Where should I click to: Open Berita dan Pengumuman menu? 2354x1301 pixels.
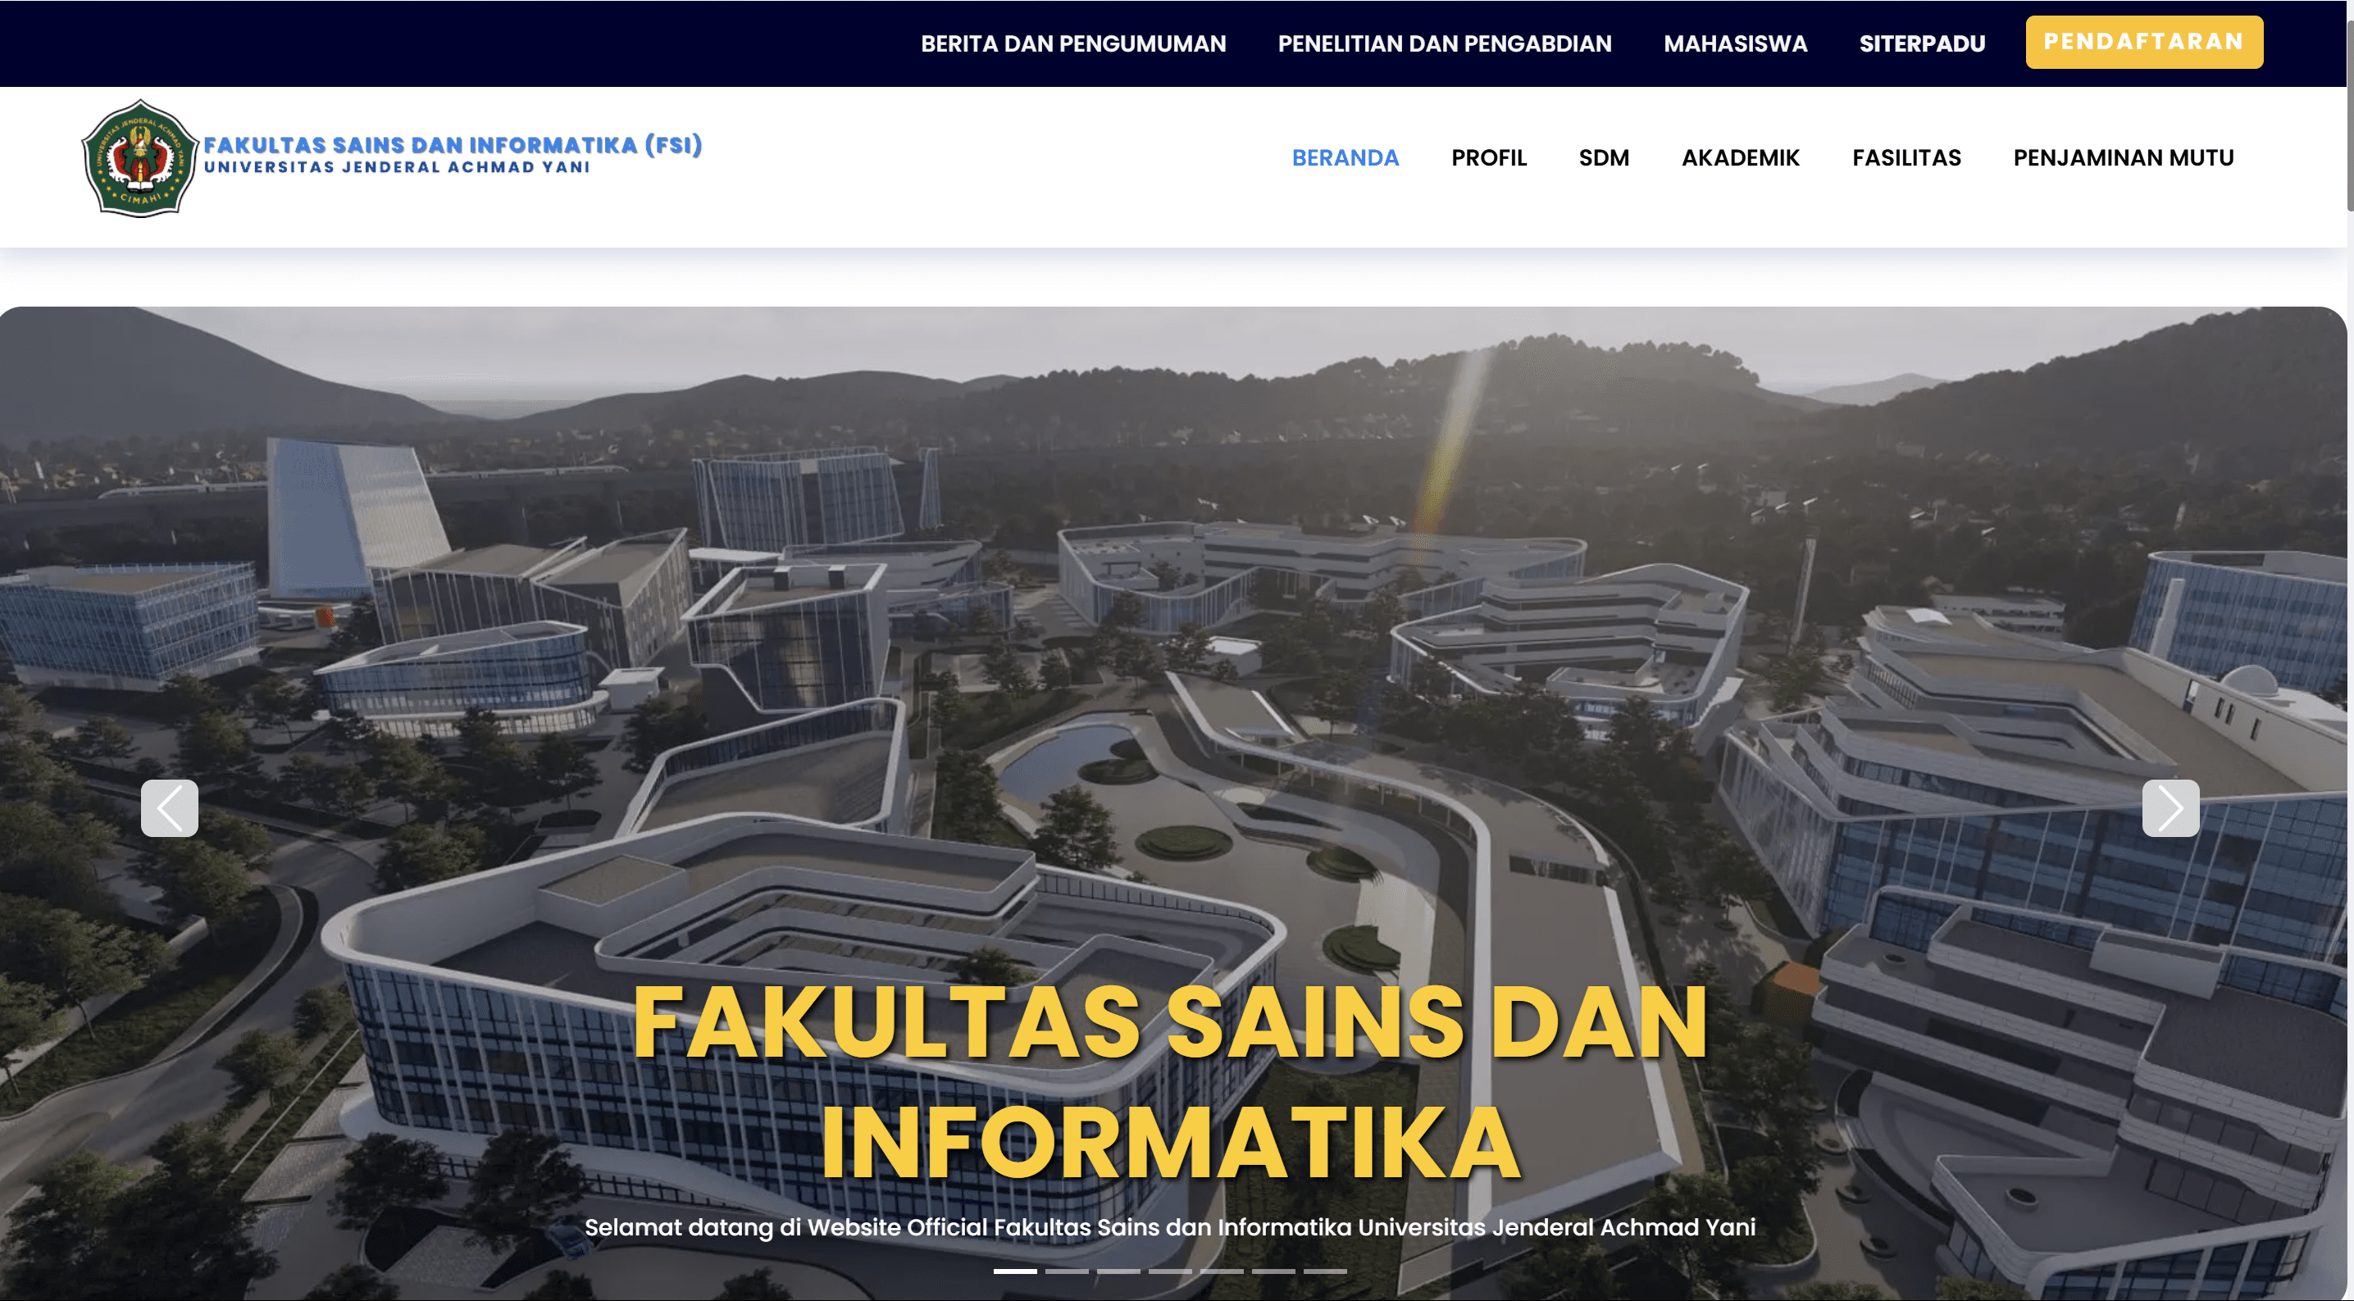point(1072,43)
